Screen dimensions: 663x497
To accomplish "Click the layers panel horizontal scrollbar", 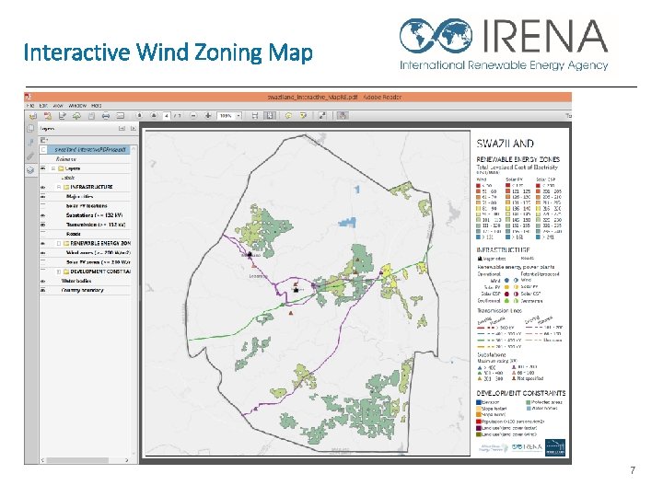I will tap(77, 460).
